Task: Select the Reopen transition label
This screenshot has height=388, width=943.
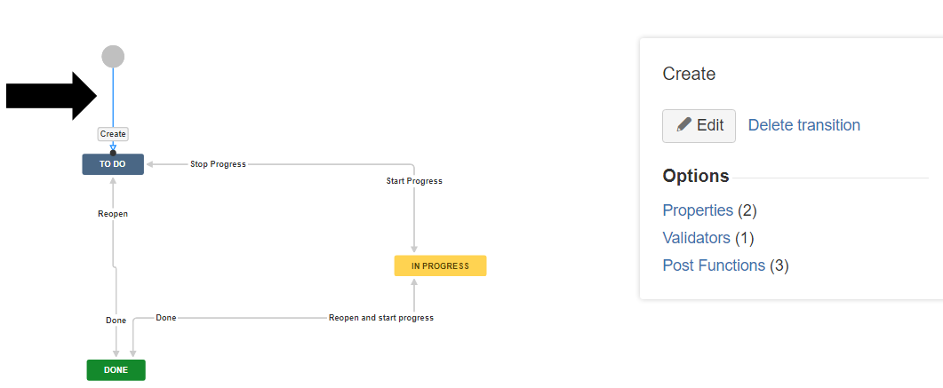Action: (x=113, y=214)
